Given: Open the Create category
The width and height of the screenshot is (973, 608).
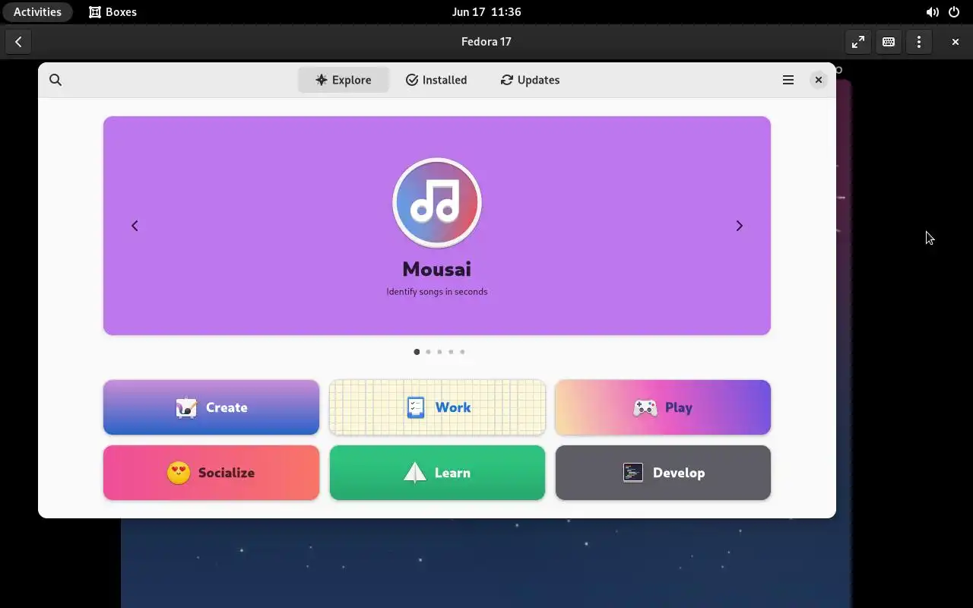Looking at the screenshot, I should click(211, 407).
